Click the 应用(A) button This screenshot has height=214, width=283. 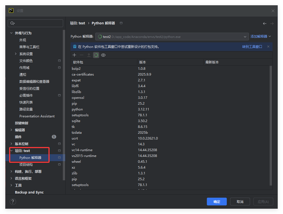coord(263,202)
